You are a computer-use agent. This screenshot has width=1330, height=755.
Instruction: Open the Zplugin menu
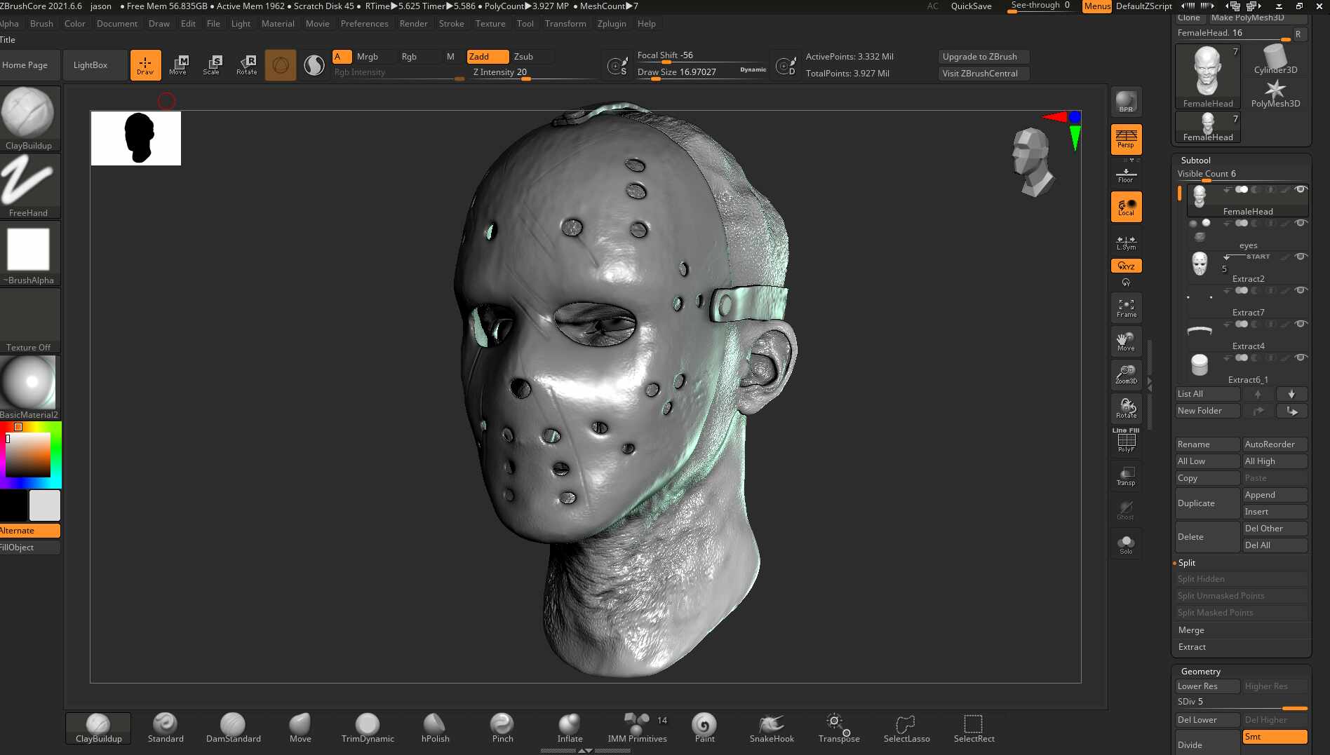click(612, 24)
